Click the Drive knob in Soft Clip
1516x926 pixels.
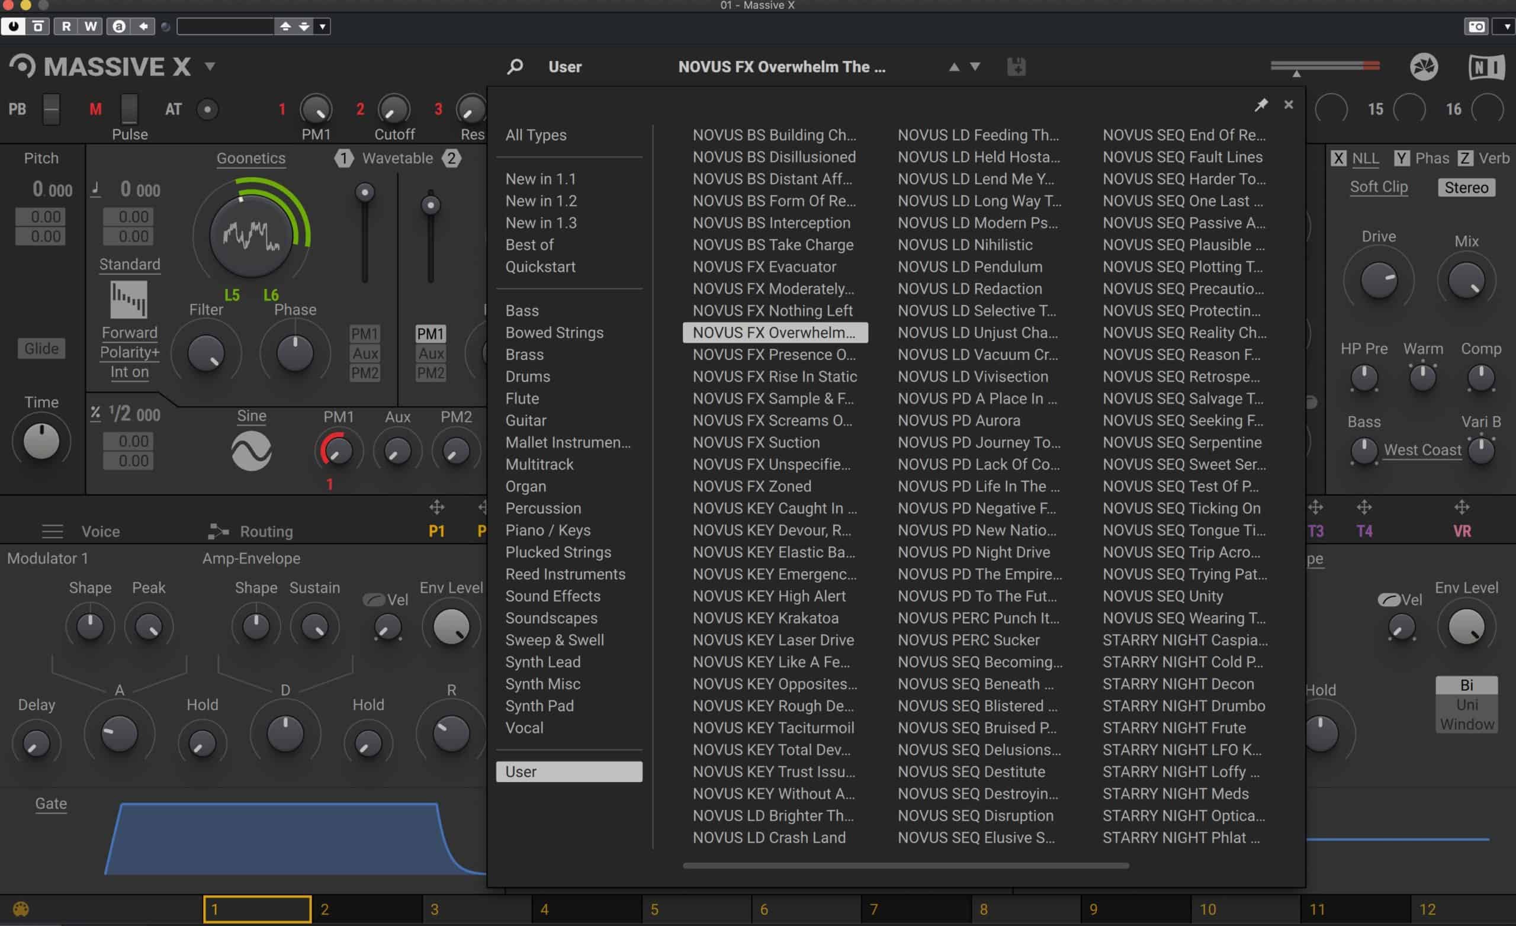pos(1378,281)
